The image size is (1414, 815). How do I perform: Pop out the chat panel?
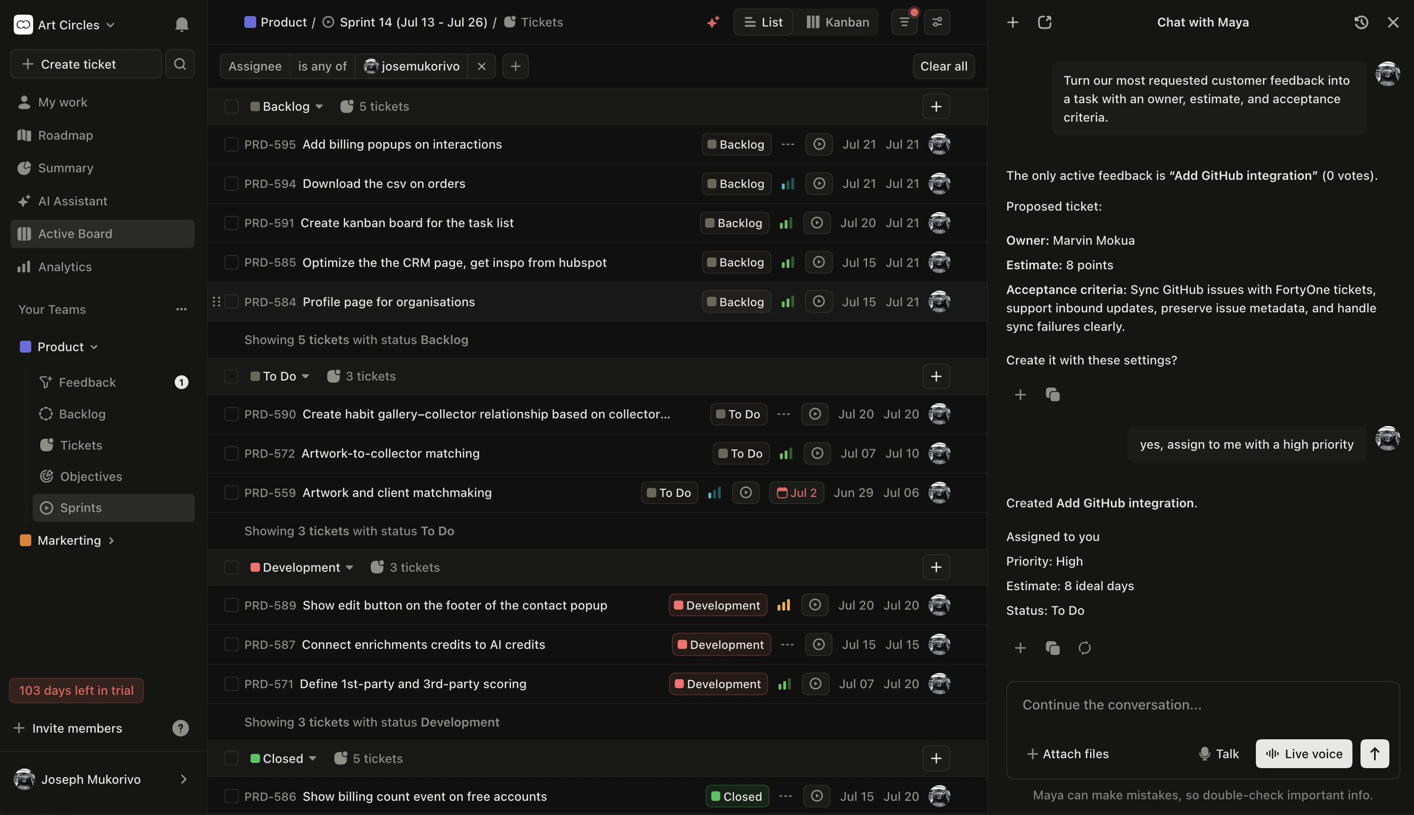pos(1045,22)
